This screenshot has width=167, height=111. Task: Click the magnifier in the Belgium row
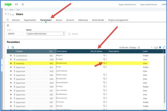coord(104,55)
